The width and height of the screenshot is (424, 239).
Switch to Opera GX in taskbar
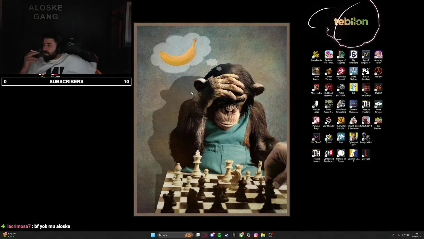coord(205,235)
